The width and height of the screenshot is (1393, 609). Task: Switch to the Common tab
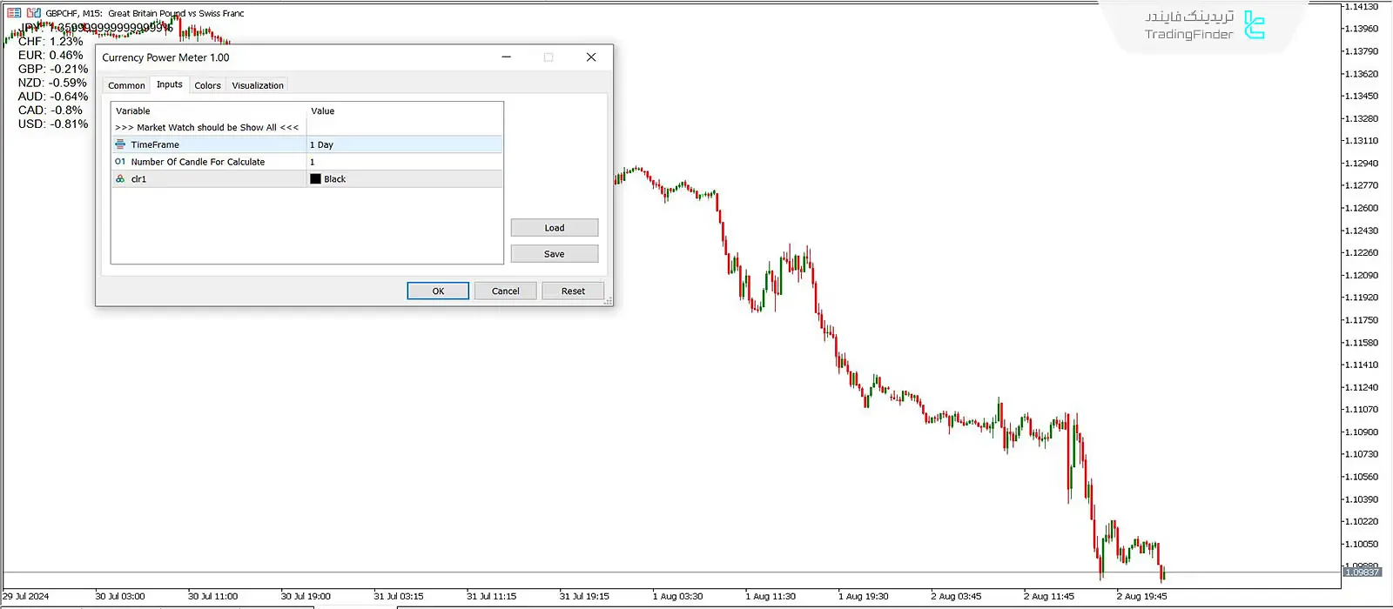(126, 85)
